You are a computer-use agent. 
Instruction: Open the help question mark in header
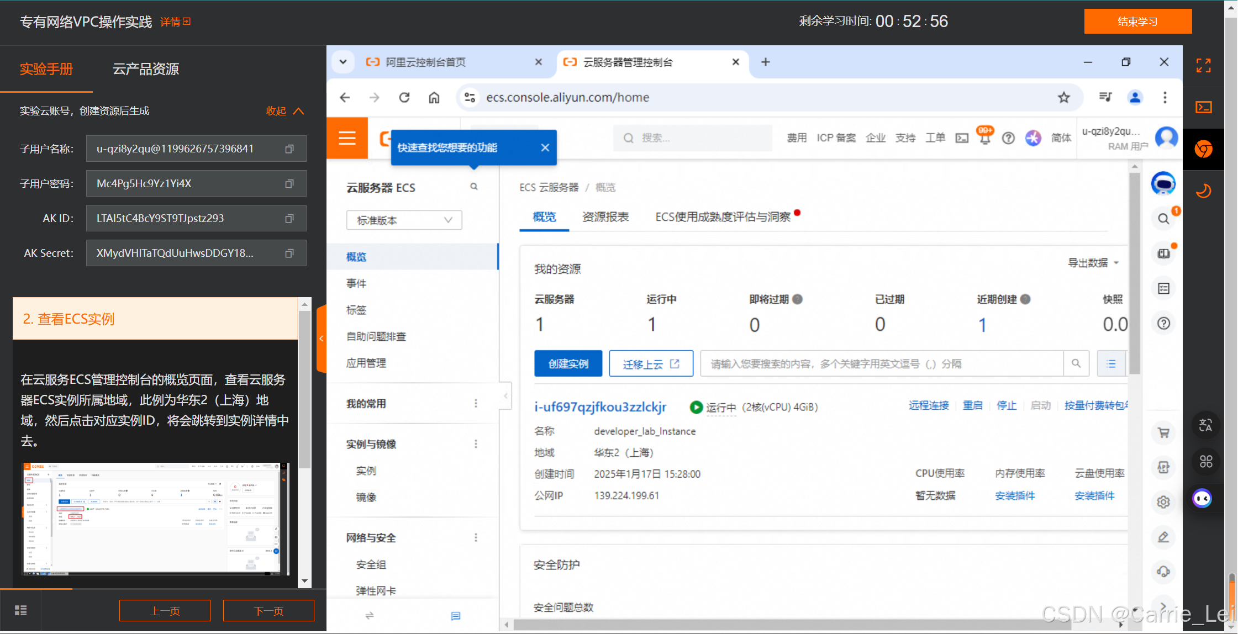point(1008,138)
